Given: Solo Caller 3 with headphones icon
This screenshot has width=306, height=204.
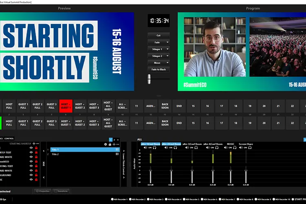Looking at the screenshot, I should point(196,148).
